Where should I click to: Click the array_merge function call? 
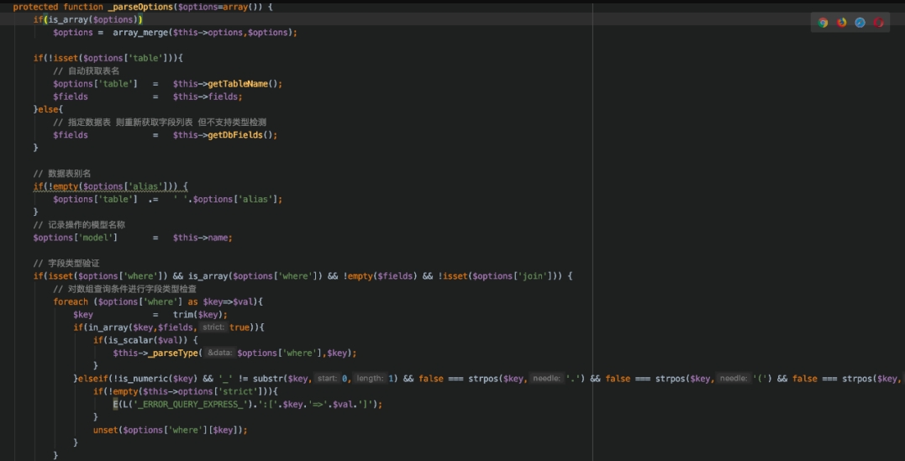(x=139, y=33)
